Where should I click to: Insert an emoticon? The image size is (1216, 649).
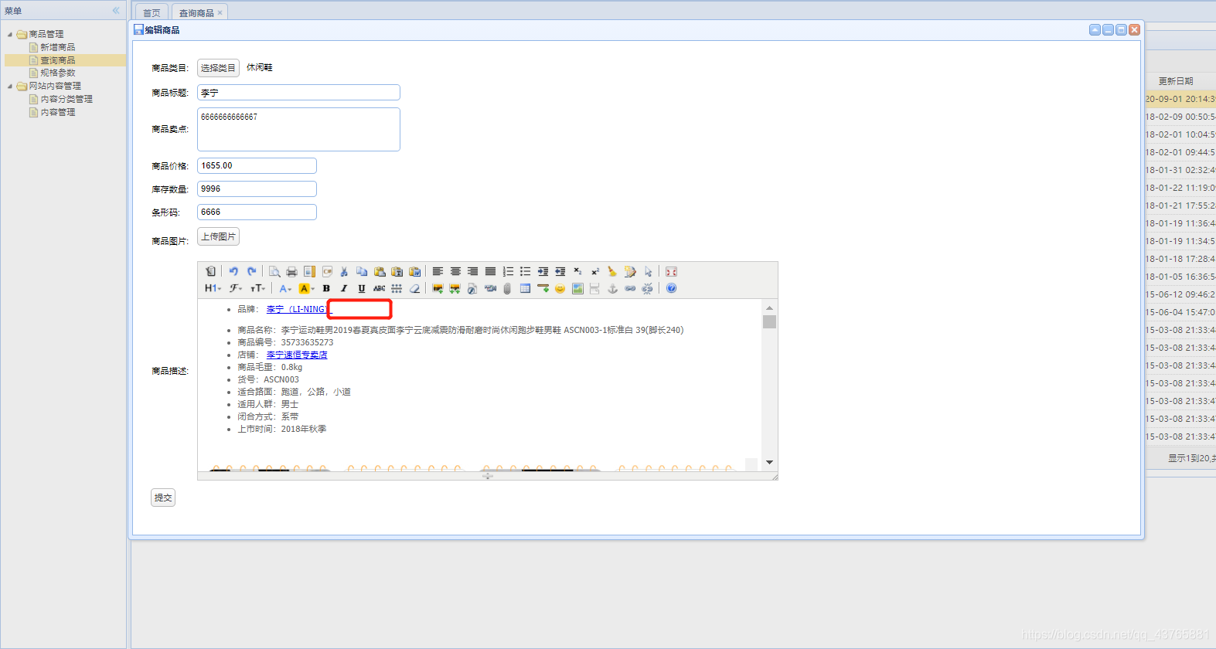pos(560,288)
